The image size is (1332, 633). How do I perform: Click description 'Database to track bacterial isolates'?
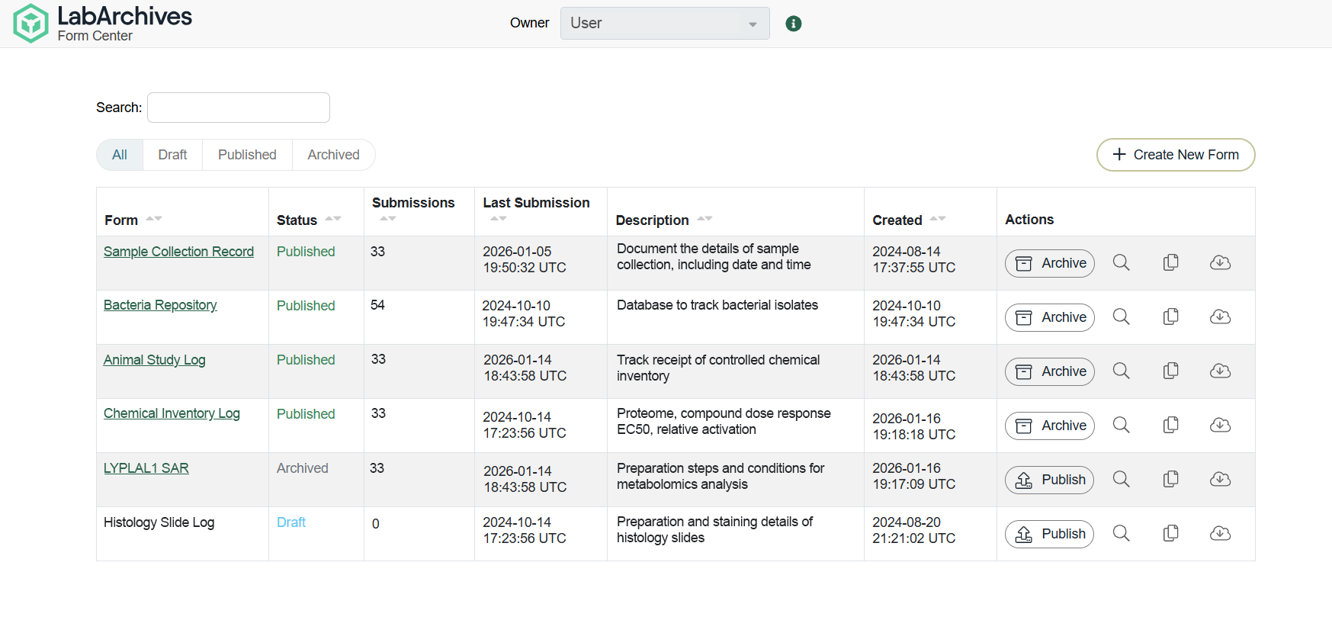[717, 305]
